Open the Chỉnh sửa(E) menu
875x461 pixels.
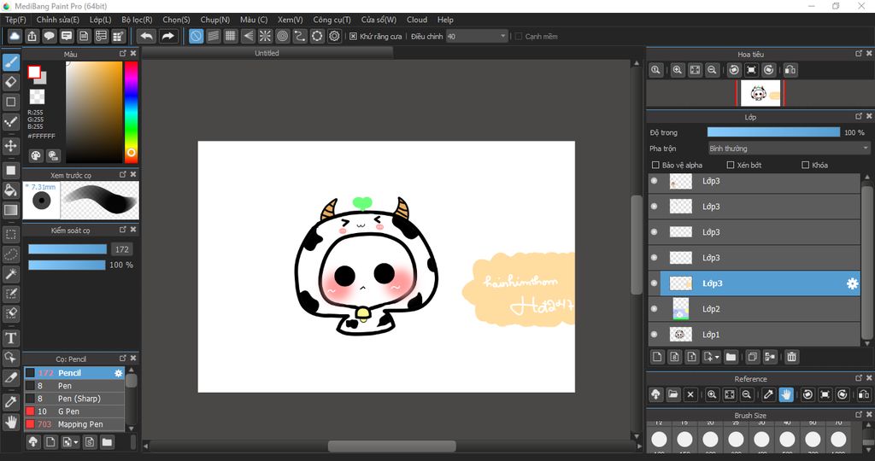58,20
